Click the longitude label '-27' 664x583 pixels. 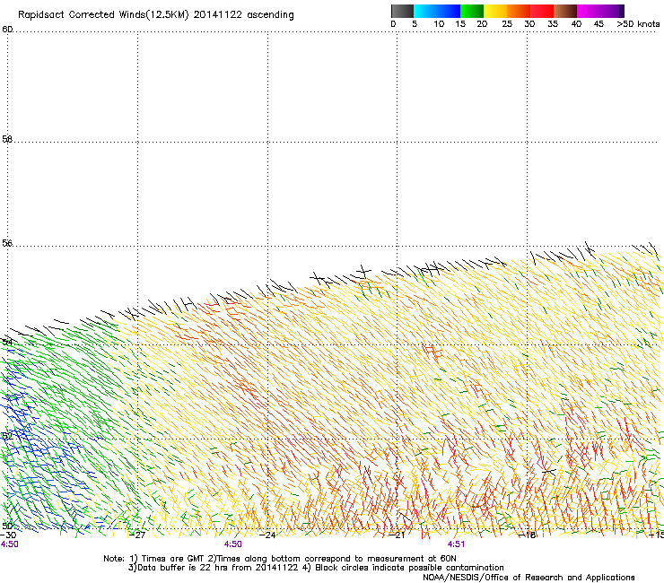(x=137, y=535)
